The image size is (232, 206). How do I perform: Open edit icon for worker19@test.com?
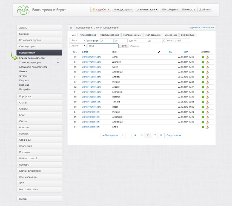pyautogui.click(x=207, y=62)
